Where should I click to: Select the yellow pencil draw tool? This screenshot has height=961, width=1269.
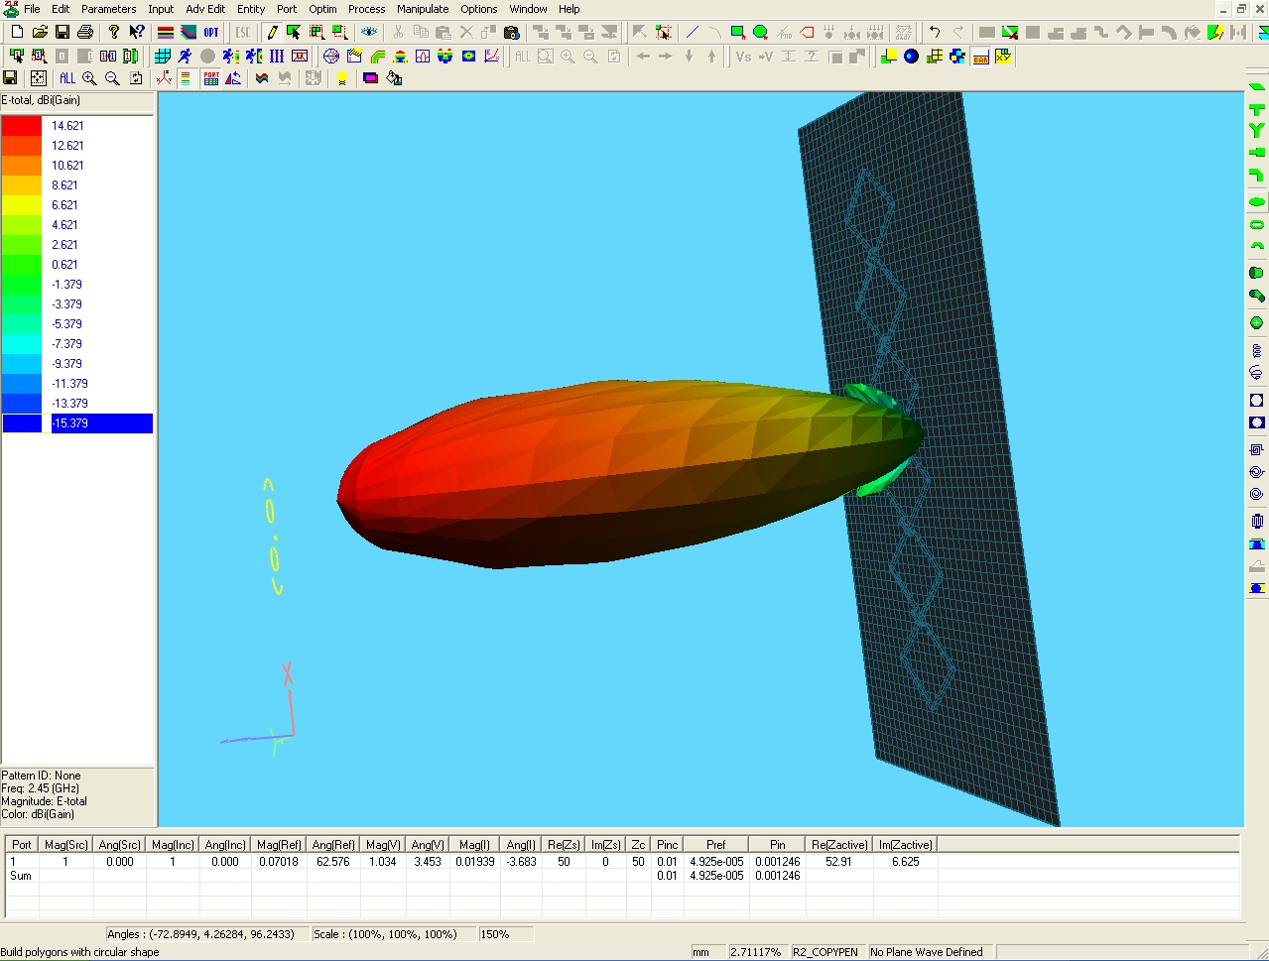pyautogui.click(x=271, y=33)
